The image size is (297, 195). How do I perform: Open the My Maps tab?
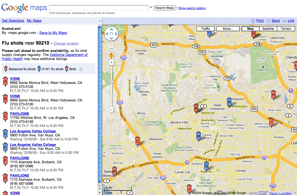(34, 21)
